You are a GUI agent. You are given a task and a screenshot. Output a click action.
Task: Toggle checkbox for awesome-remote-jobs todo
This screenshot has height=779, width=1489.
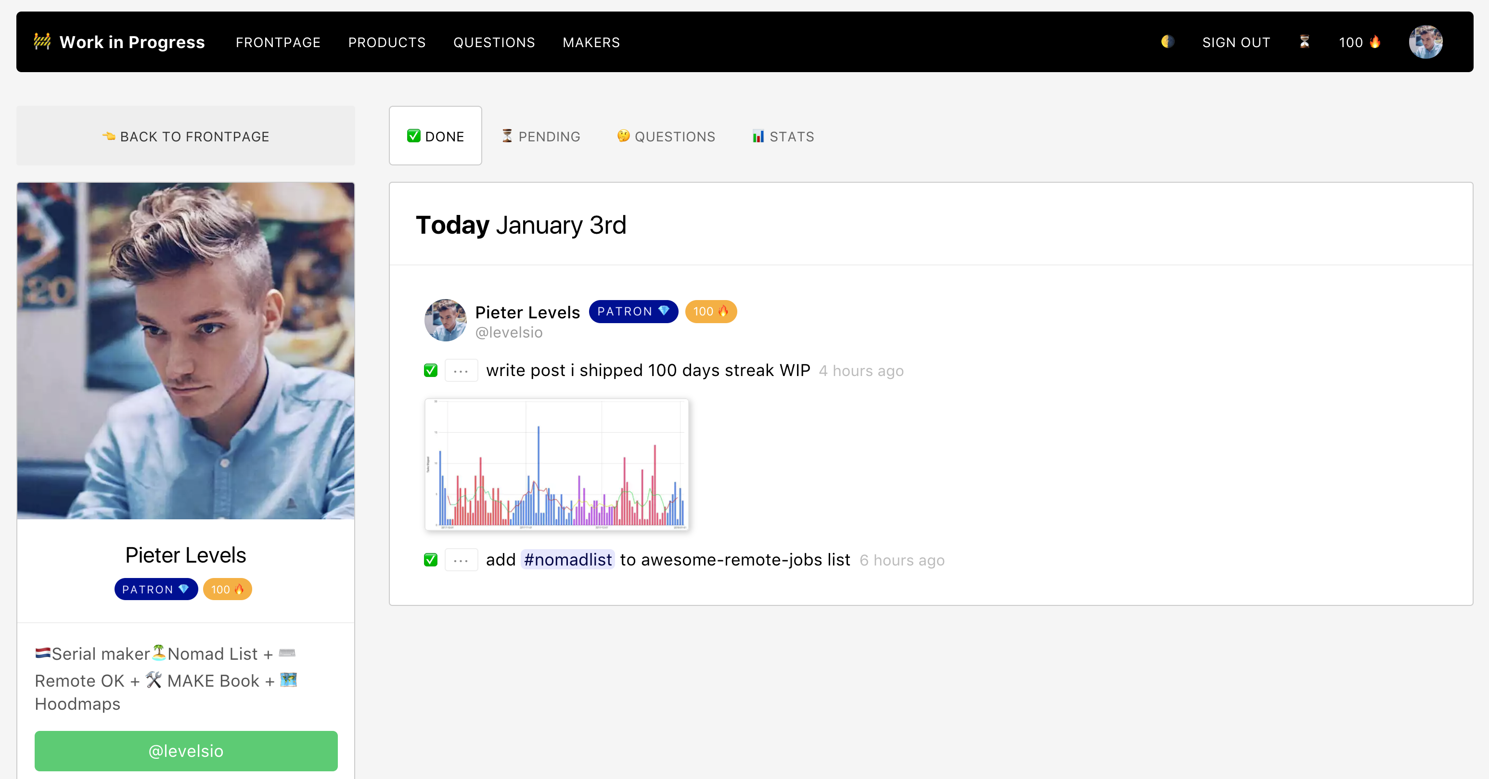(431, 560)
